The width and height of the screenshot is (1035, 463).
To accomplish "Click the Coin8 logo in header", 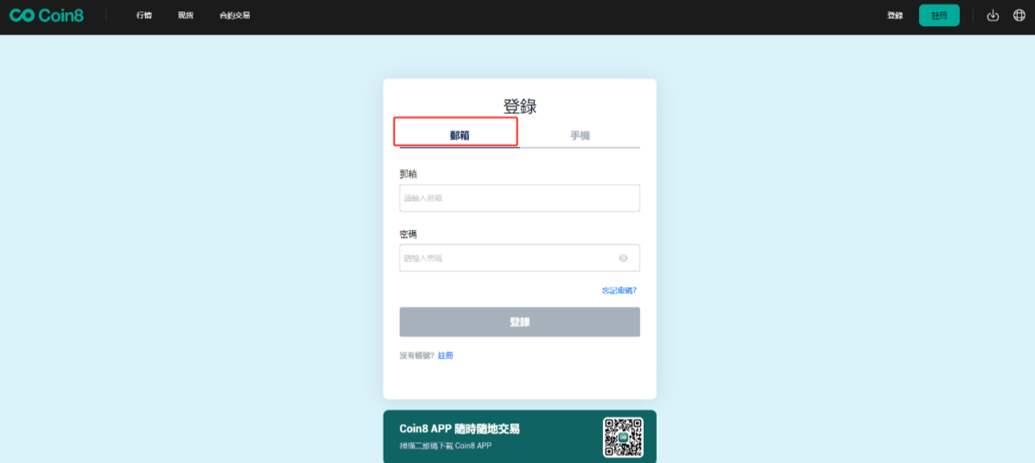I will pyautogui.click(x=46, y=16).
